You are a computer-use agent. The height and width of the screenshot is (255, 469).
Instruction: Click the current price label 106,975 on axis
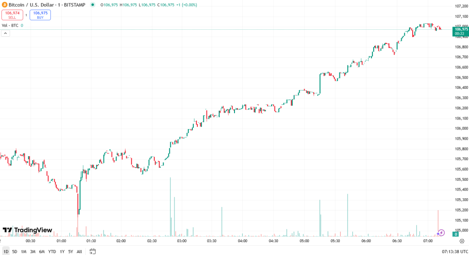pos(460,29)
